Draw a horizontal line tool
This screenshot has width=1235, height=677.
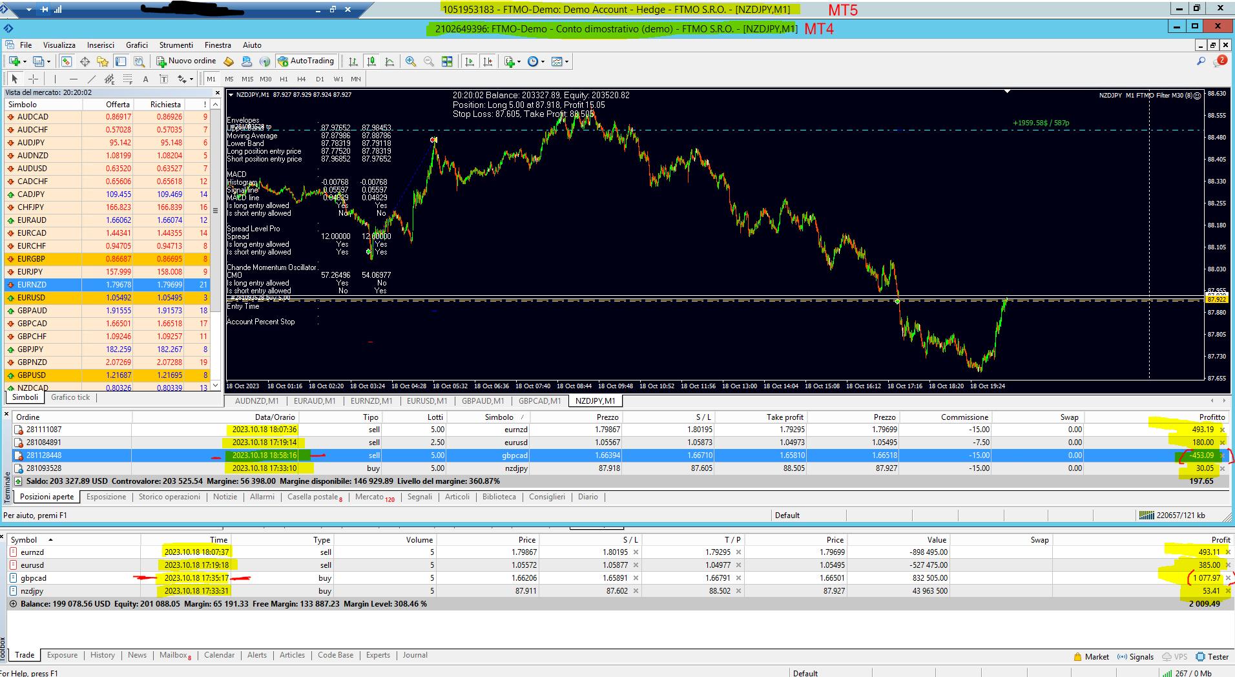point(73,79)
